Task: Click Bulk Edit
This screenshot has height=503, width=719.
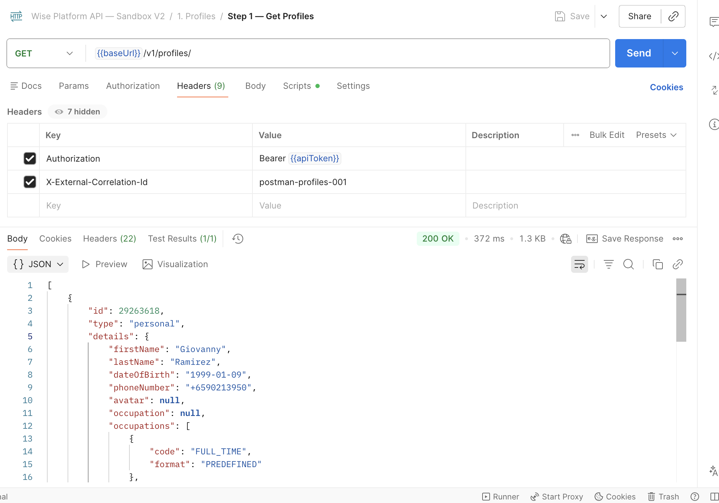Action: (x=607, y=135)
